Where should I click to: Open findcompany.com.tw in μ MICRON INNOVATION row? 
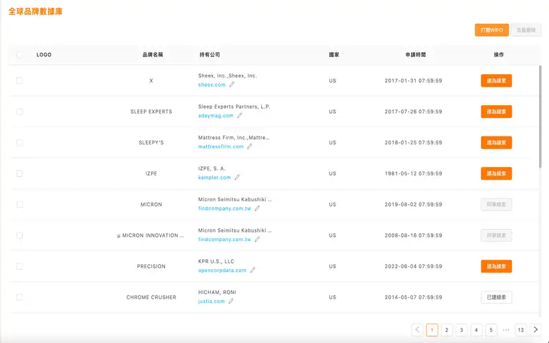coord(224,240)
